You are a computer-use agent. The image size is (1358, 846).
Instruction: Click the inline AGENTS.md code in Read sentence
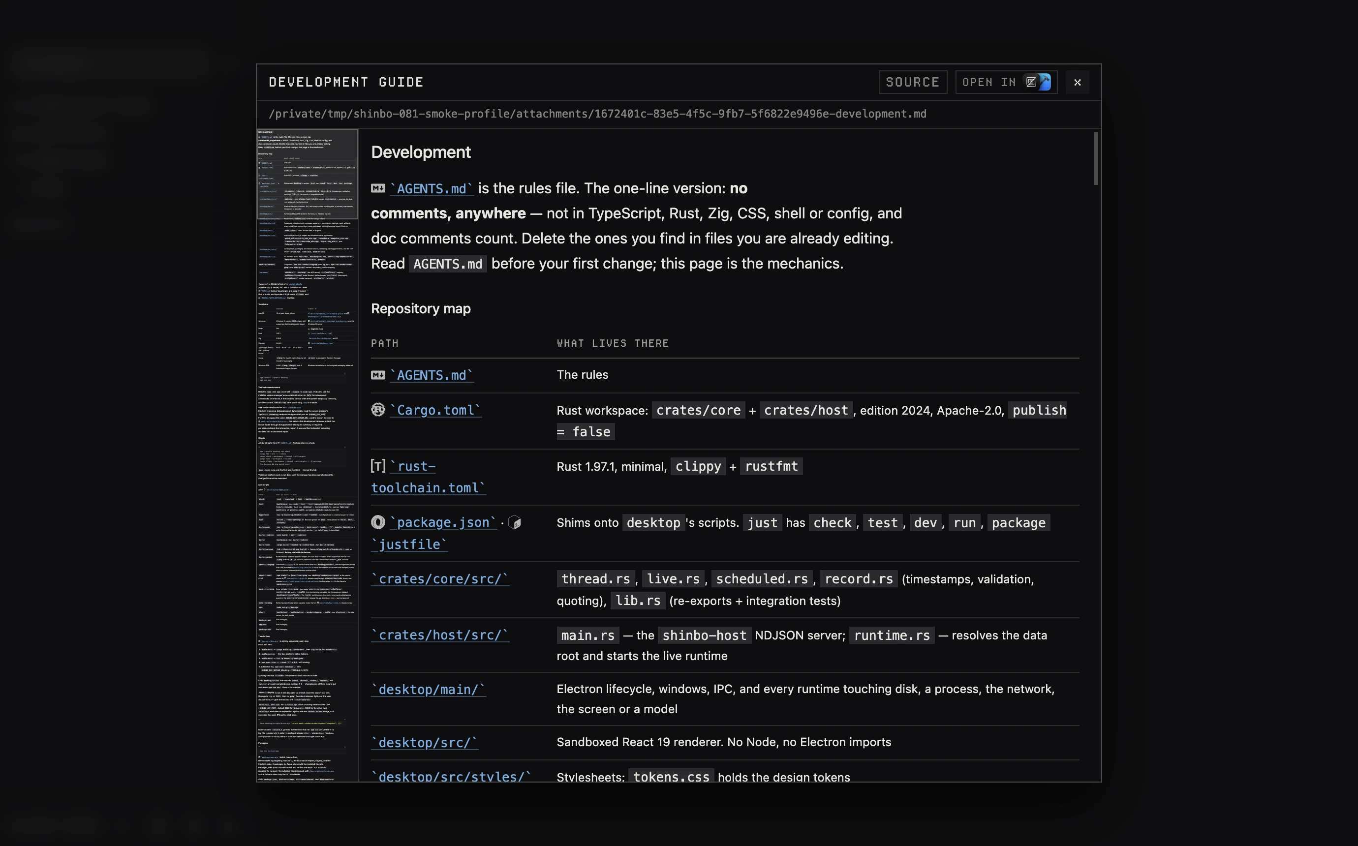click(x=448, y=264)
